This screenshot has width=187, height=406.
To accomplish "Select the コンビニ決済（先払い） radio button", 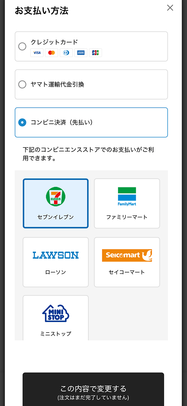I will pos(22,123).
